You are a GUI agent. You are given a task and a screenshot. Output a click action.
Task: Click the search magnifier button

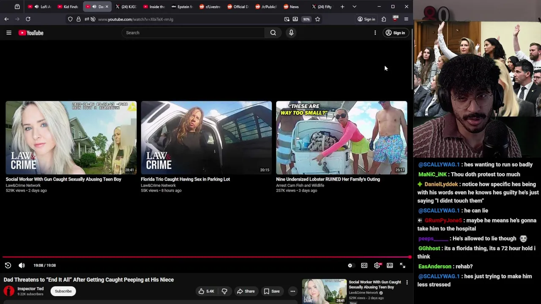[273, 33]
